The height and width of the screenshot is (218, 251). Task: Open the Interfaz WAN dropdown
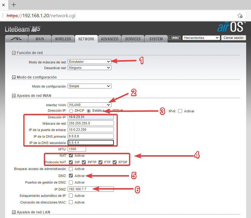pos(89,105)
